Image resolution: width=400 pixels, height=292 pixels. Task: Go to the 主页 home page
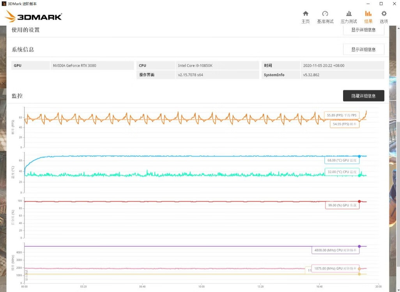pyautogui.click(x=305, y=17)
